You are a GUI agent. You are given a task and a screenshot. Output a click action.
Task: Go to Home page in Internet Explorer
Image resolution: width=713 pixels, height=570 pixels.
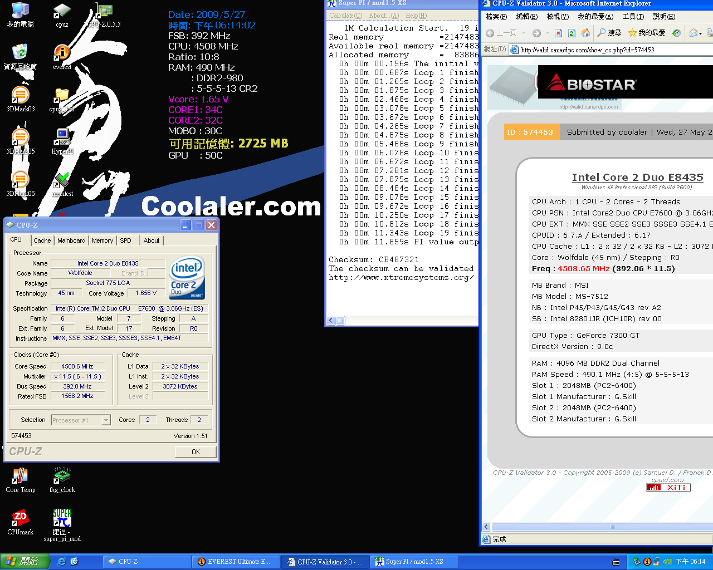click(585, 33)
